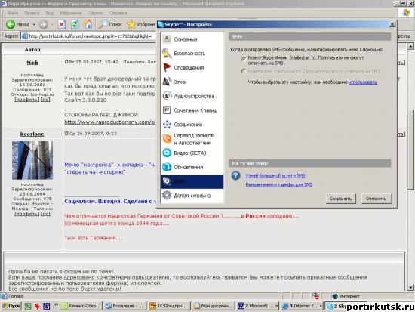The image size is (415, 312).
Task: Click the Сохранить (Save) button
Action: click(x=340, y=199)
